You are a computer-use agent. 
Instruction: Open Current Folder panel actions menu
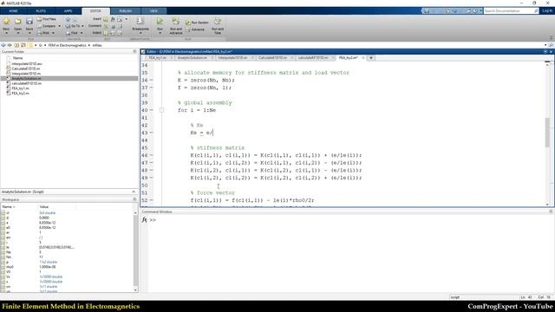coord(134,52)
